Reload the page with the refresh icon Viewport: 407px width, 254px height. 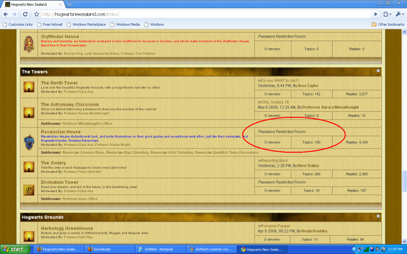(25, 14)
